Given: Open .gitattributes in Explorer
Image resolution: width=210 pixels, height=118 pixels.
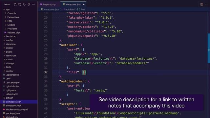Looking at the screenshot, I should pyautogui.click(x=12, y=87).
